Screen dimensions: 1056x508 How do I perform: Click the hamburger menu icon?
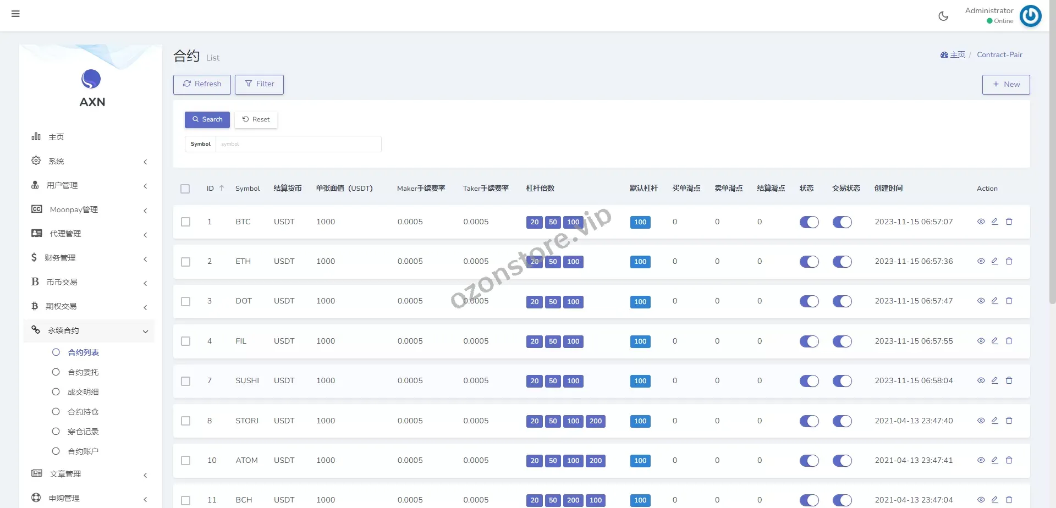(x=15, y=14)
